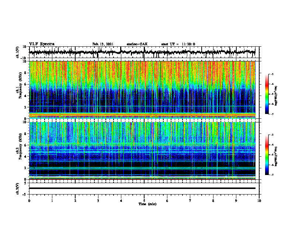Click the time-axis tick label "4"
The image size is (292, 225).
[x=121, y=201]
